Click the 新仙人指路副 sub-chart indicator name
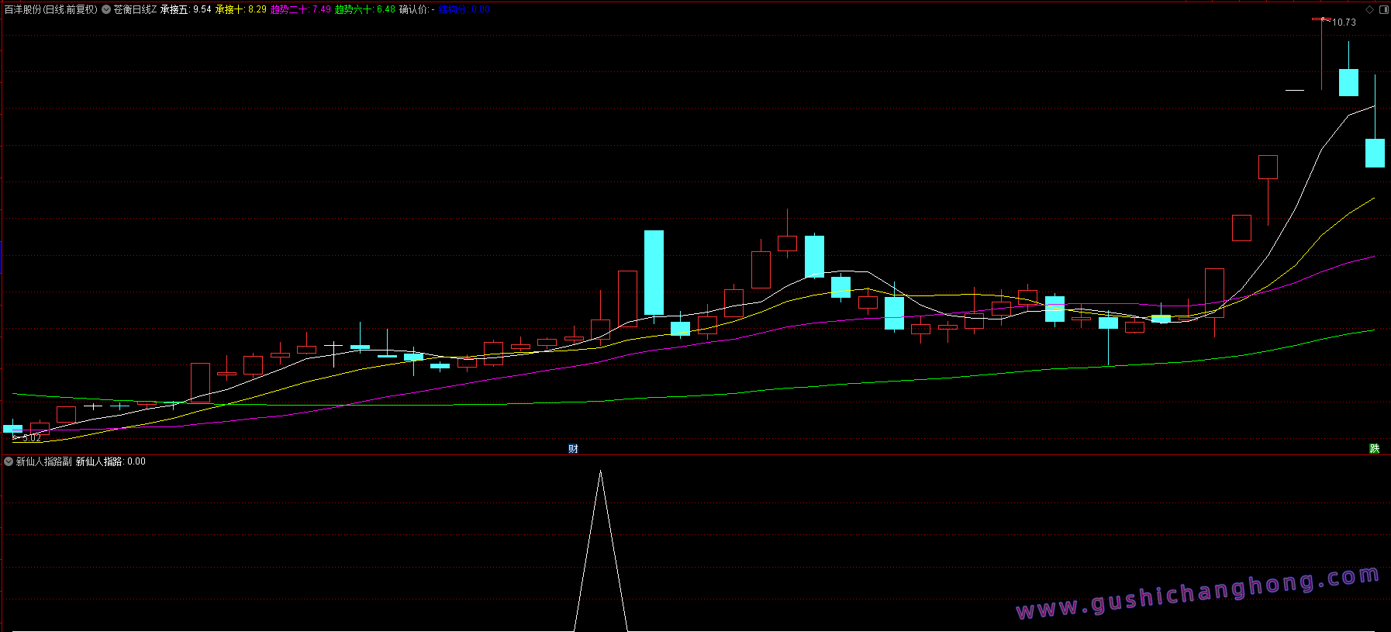This screenshot has width=1391, height=632. [x=44, y=461]
